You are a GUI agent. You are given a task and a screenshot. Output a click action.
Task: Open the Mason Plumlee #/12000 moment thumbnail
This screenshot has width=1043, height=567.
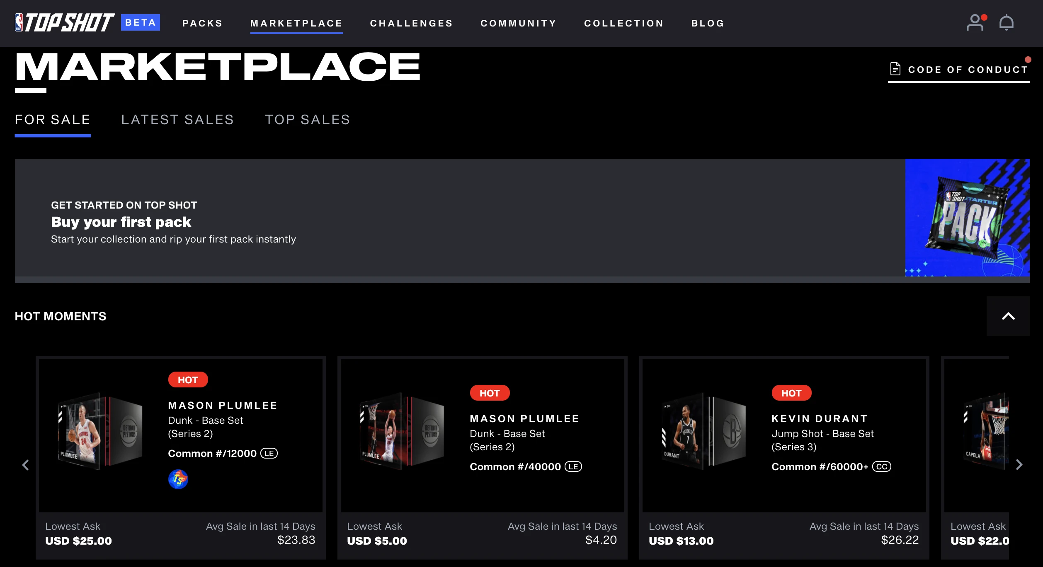(99, 431)
